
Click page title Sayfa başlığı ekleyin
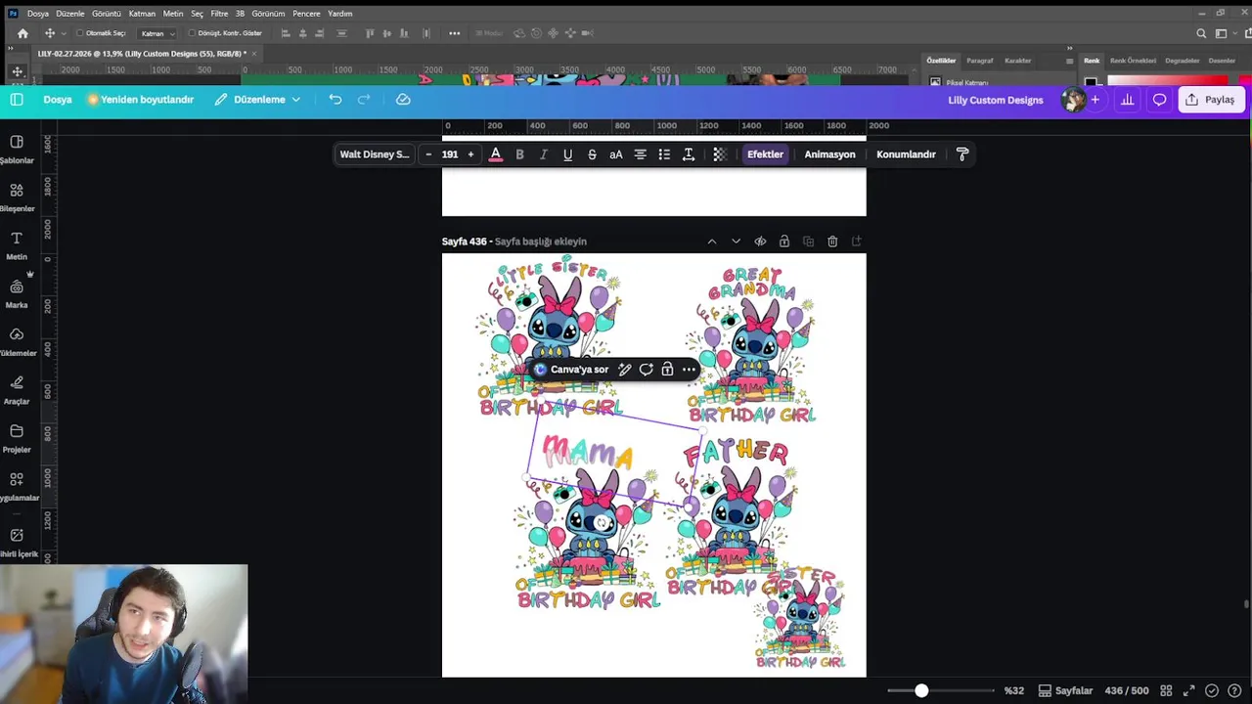[541, 242]
